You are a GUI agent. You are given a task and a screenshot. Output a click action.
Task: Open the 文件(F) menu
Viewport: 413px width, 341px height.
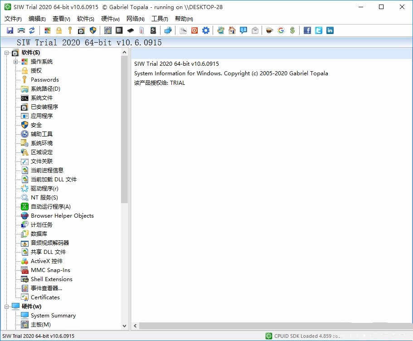13,19
